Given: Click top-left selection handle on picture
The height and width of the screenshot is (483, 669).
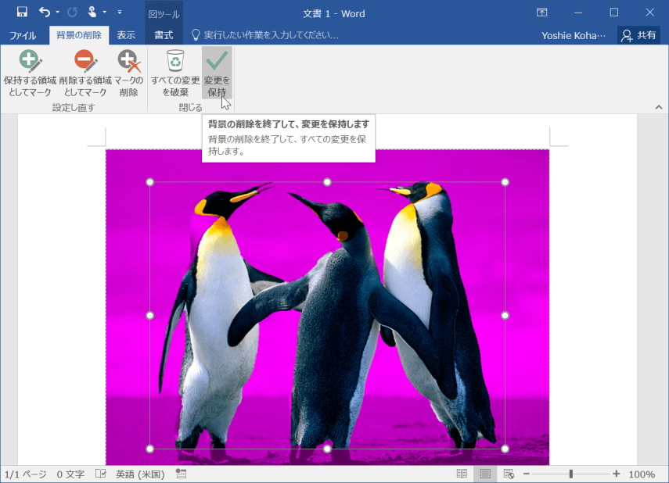Looking at the screenshot, I should click(149, 182).
